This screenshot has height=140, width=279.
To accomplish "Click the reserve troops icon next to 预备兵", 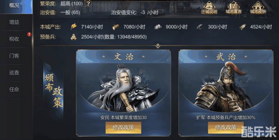I will pyautogui.click(x=73, y=37).
